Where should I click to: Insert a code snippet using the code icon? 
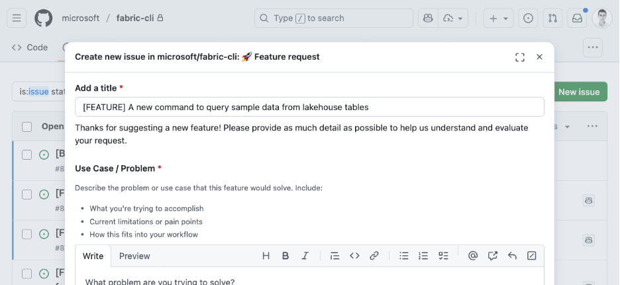click(x=354, y=256)
